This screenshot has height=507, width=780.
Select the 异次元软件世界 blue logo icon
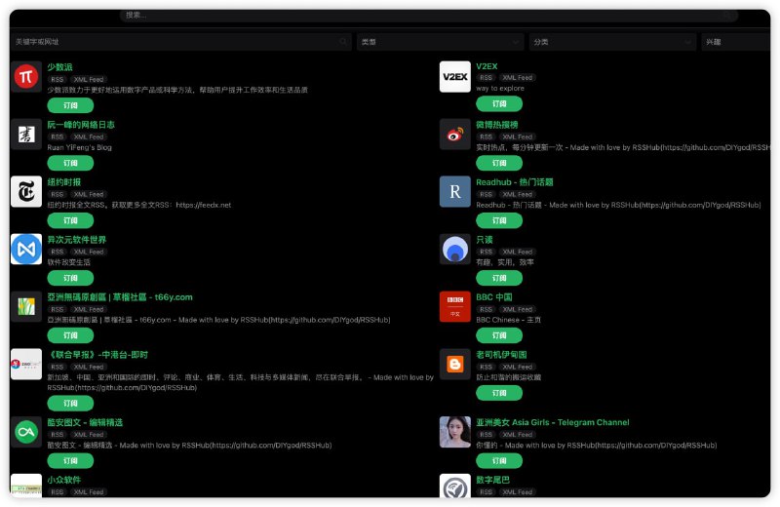26,250
